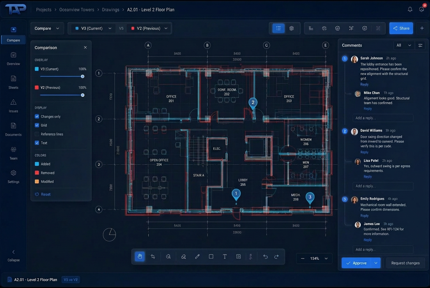Select the A2.01 bottom sheet tab
430x288 pixels.
pyautogui.click(x=32, y=280)
